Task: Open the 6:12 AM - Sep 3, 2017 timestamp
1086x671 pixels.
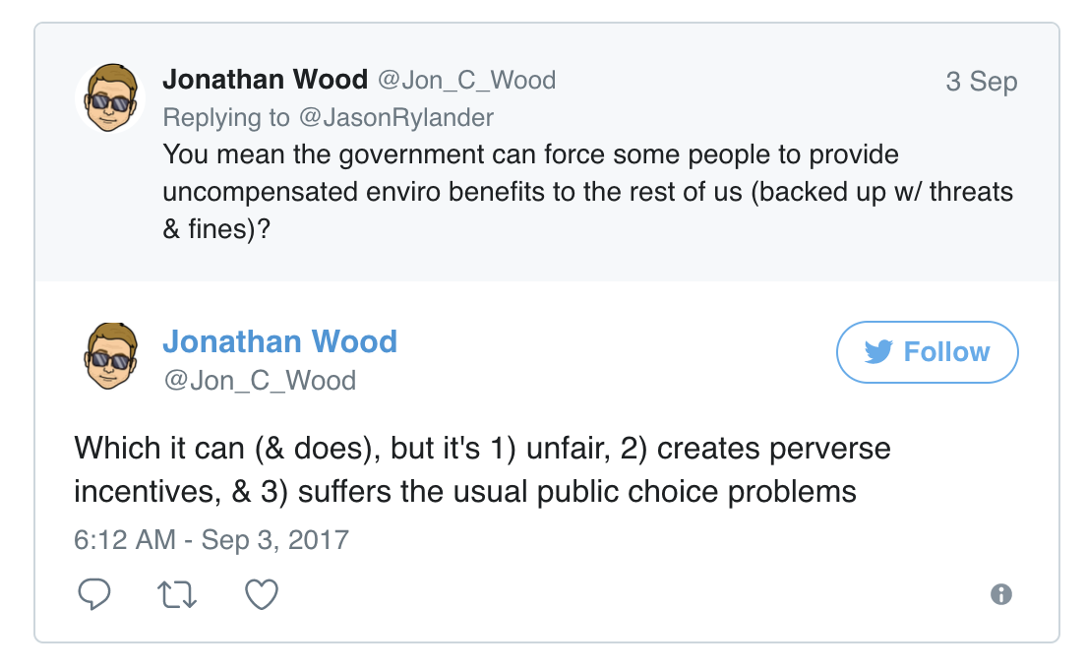Action: coord(211,539)
